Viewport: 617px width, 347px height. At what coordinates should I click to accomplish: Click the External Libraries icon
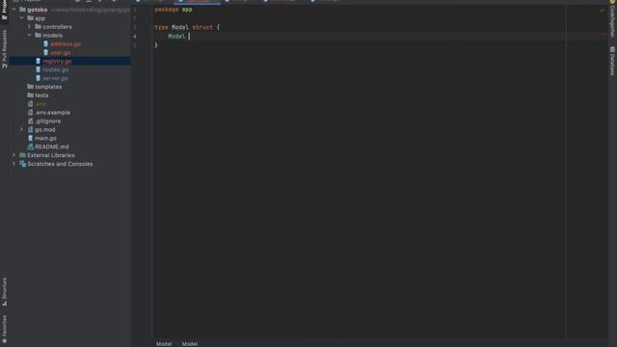[22, 155]
